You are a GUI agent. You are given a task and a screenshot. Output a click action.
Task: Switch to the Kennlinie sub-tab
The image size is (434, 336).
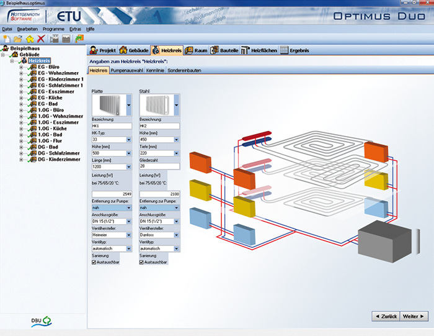155,70
